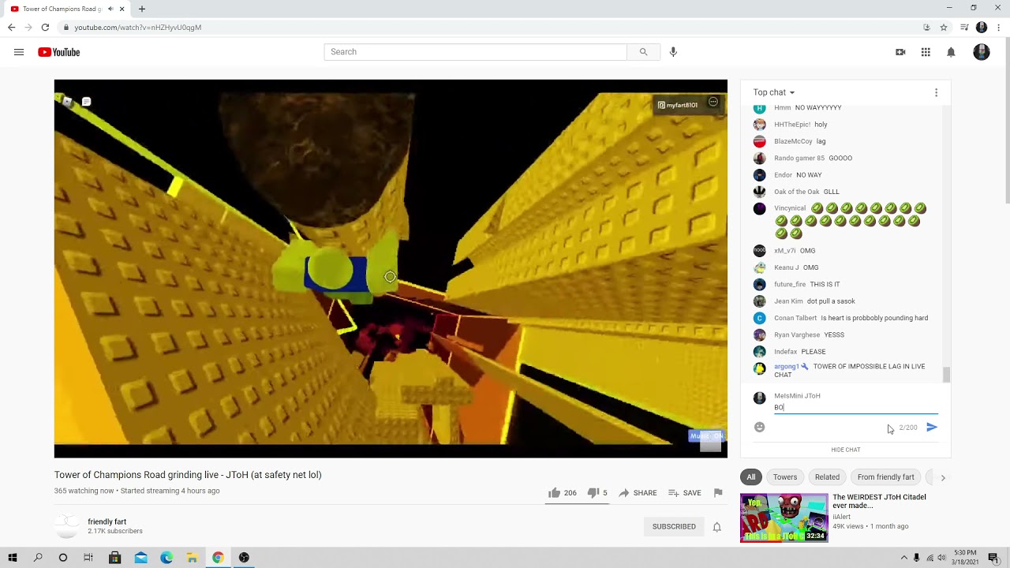Select the Related filter chip
The height and width of the screenshot is (568, 1010).
(827, 477)
